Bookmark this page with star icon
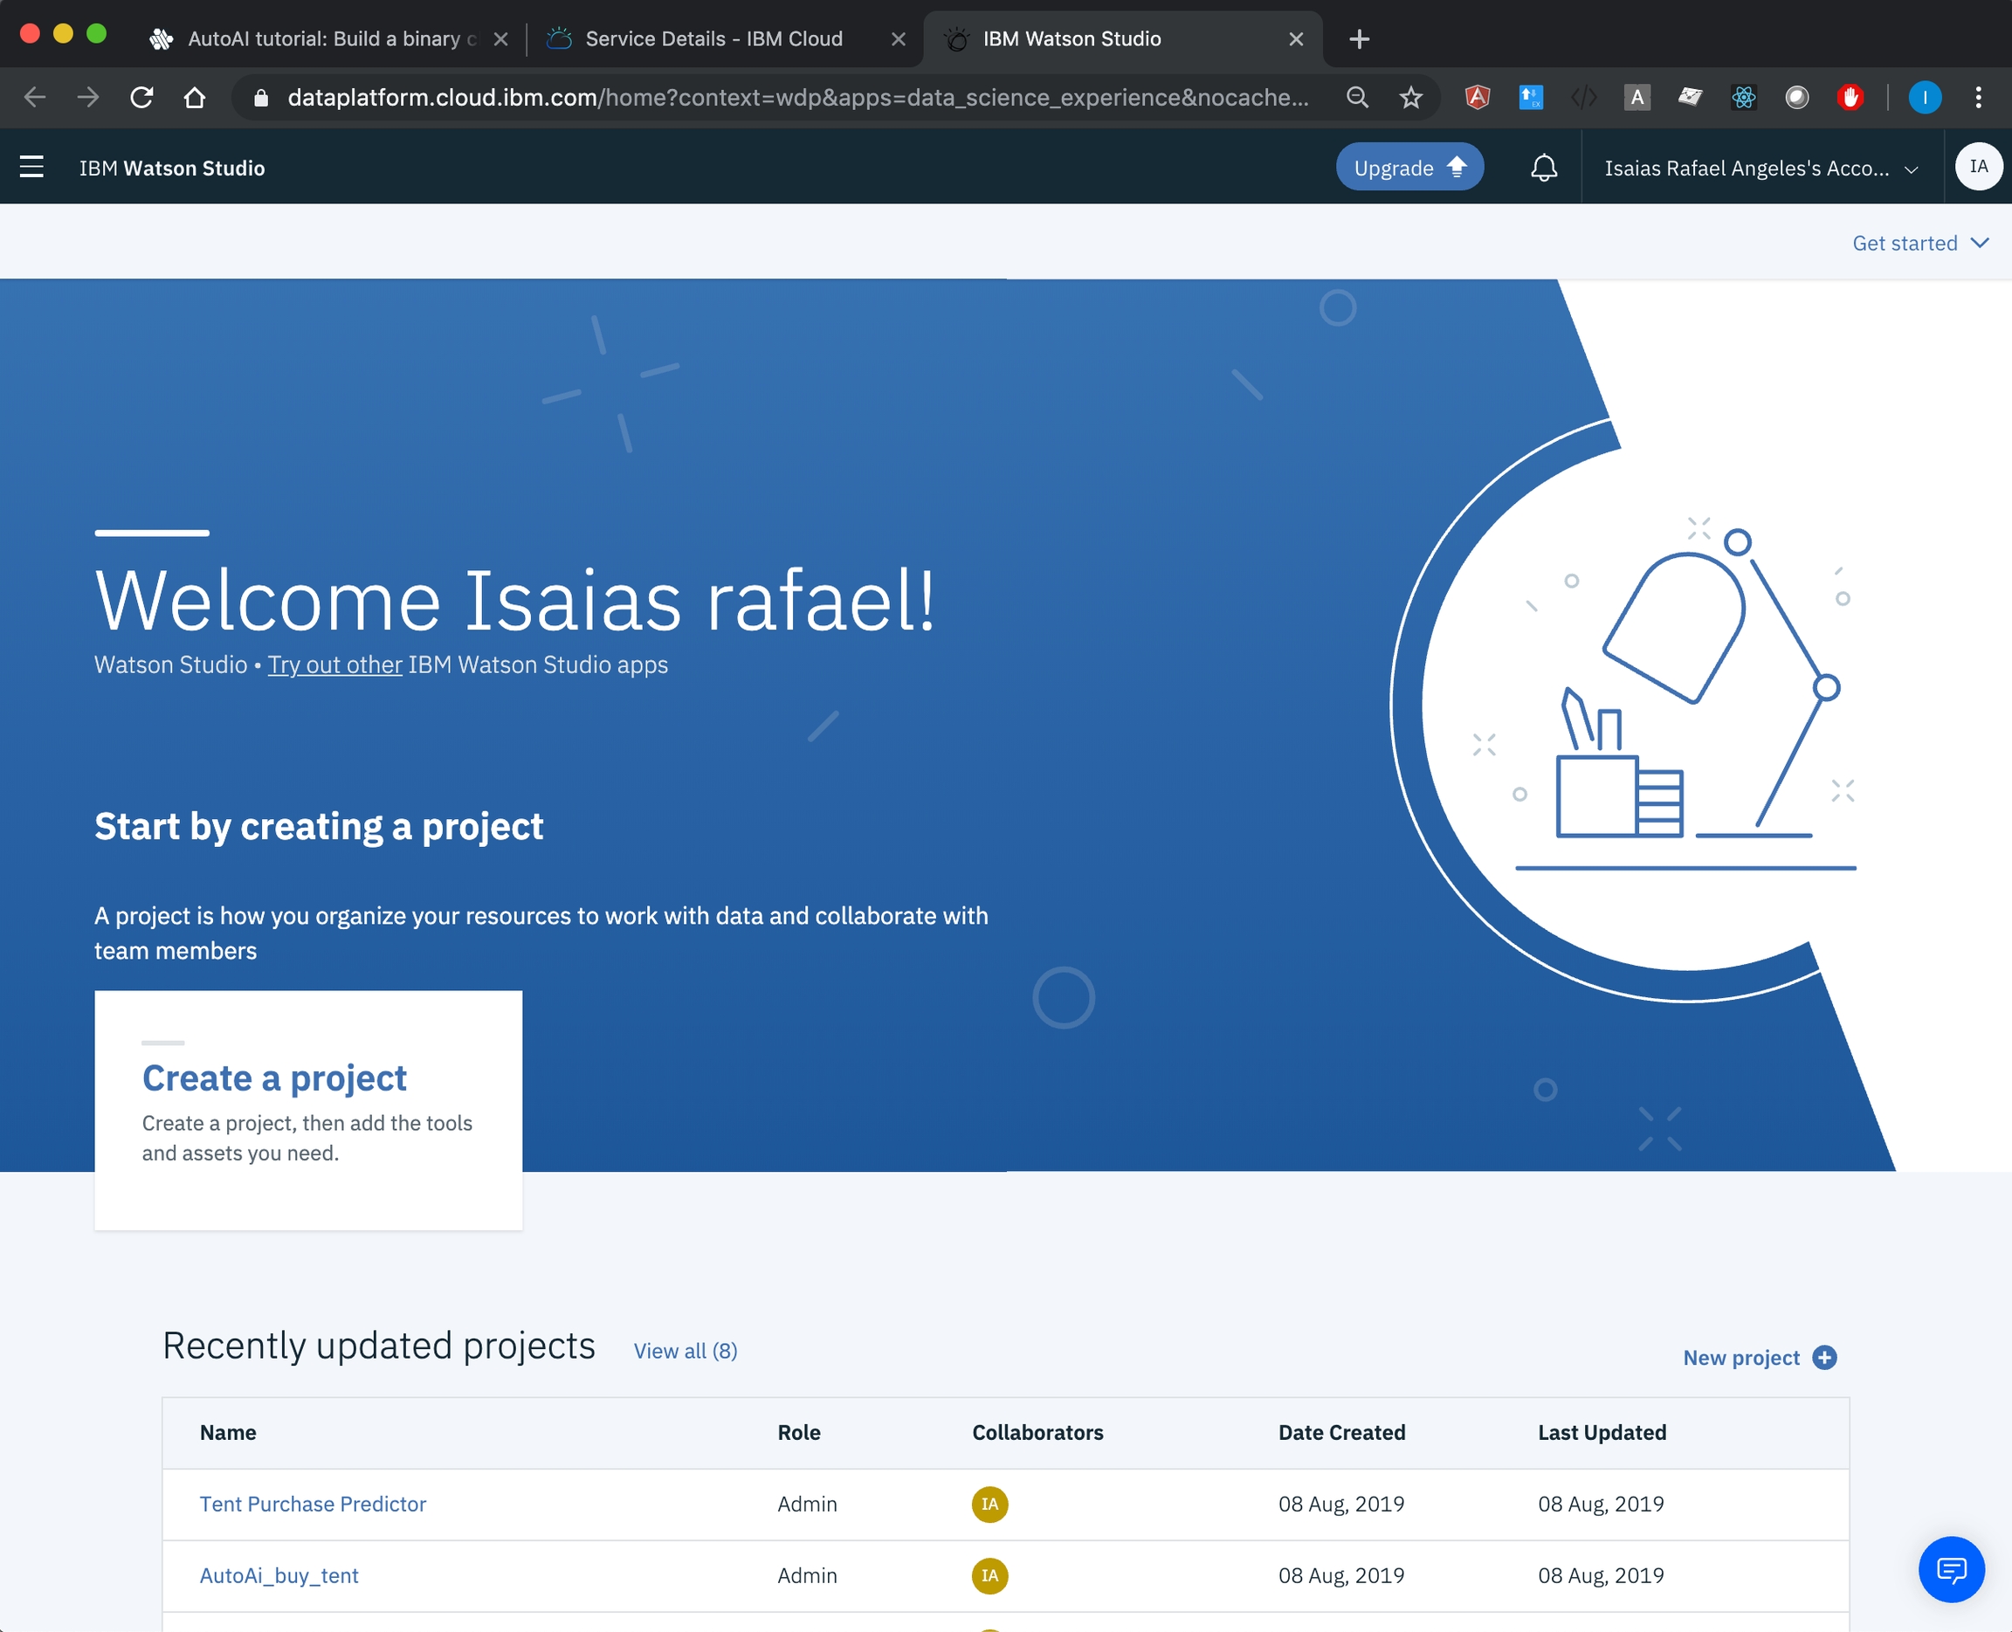Screen dimensions: 2012x1632 (x=1410, y=97)
